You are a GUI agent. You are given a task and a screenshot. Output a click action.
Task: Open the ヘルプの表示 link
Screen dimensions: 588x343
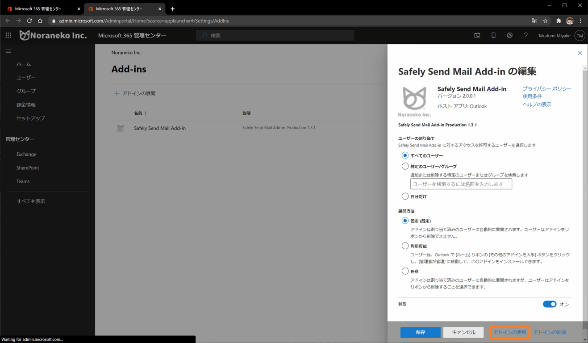coord(537,105)
